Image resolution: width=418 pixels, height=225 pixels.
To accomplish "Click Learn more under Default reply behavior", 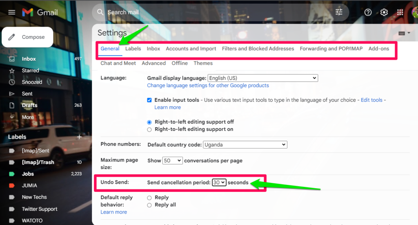I will pos(113,212).
